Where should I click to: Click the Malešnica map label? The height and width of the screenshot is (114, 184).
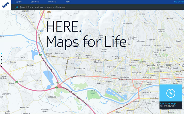point(98,62)
